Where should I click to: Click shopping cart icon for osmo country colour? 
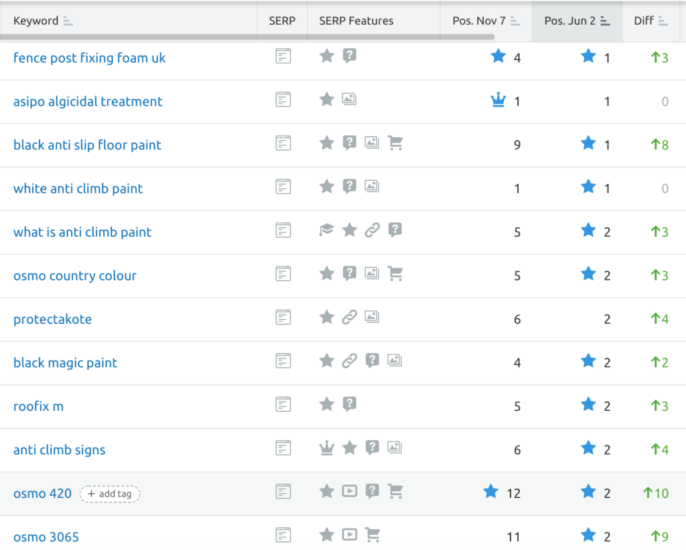(395, 274)
